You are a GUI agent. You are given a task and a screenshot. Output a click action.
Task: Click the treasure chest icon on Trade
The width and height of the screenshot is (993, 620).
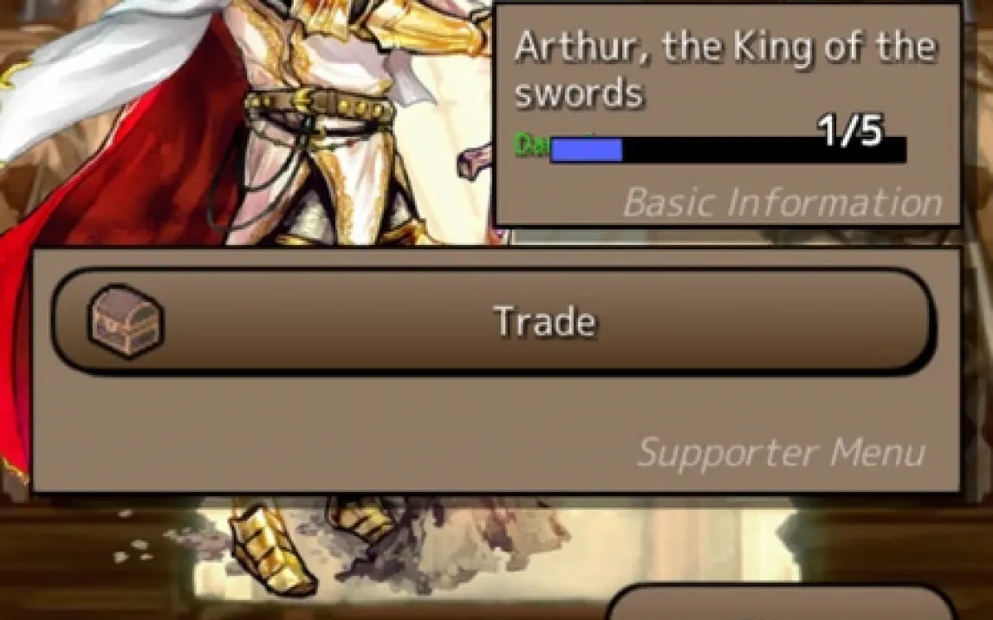coord(126,320)
